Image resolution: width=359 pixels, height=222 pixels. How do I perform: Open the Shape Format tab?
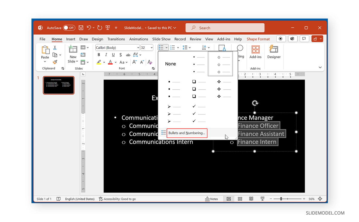coord(258,39)
